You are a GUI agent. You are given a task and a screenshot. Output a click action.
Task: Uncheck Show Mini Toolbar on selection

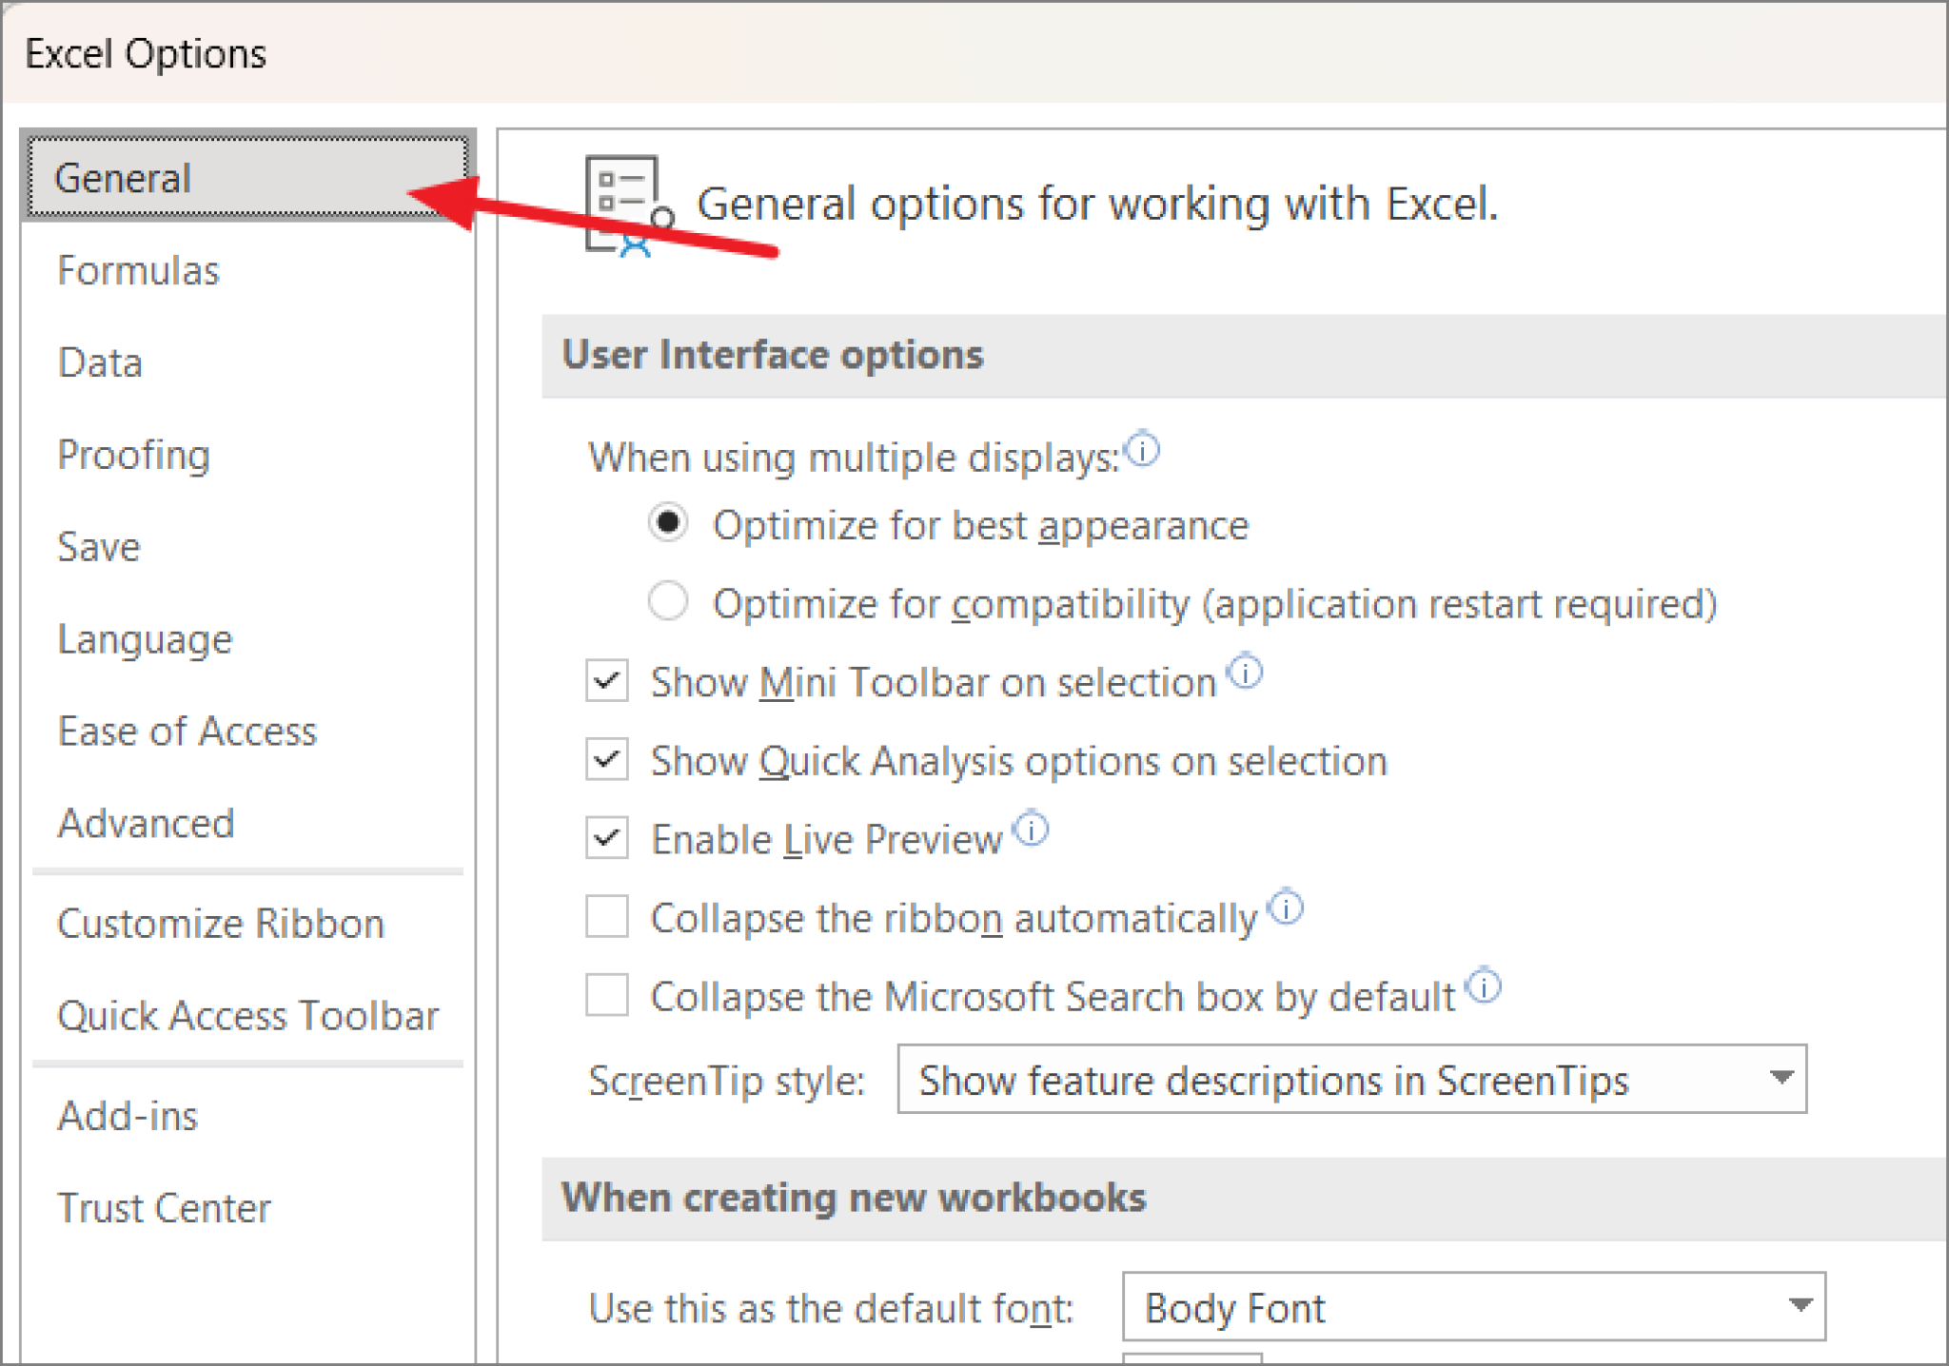click(x=607, y=681)
